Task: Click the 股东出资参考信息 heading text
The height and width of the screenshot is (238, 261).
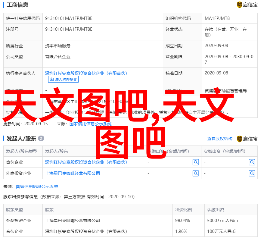Action: point(20,197)
